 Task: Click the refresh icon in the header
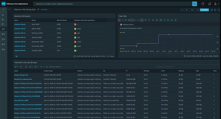[x=203, y=4]
